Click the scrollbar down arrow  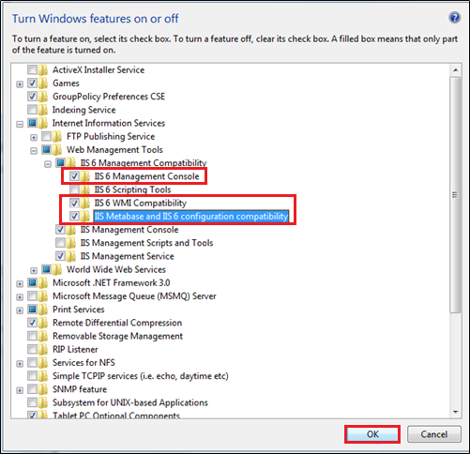pos(455,412)
